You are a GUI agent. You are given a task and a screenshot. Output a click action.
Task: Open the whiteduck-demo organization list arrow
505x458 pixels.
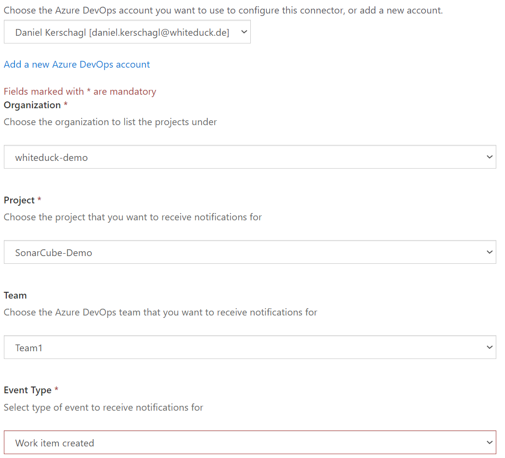pos(490,157)
